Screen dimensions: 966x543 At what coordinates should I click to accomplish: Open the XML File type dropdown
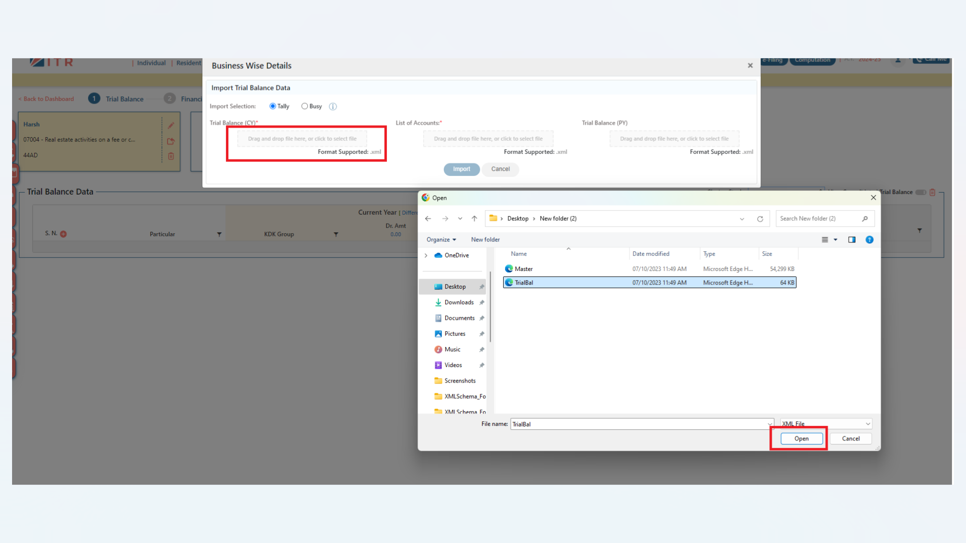tap(826, 424)
